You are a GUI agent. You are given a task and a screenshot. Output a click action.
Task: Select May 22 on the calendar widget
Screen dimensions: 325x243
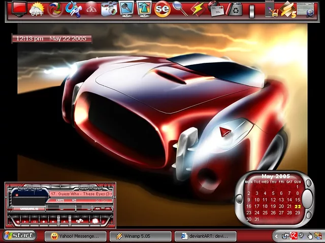click(298, 207)
